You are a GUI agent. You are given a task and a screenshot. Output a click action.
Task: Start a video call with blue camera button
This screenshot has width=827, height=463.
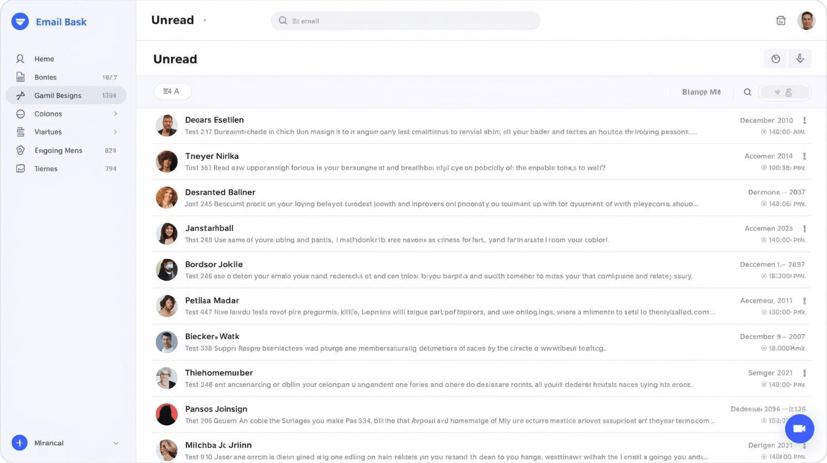tap(799, 428)
